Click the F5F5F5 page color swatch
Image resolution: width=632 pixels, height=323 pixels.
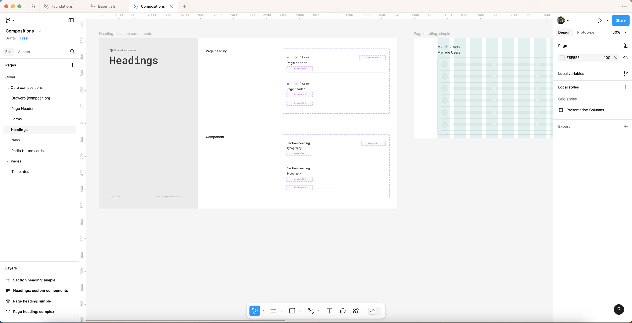(562, 58)
